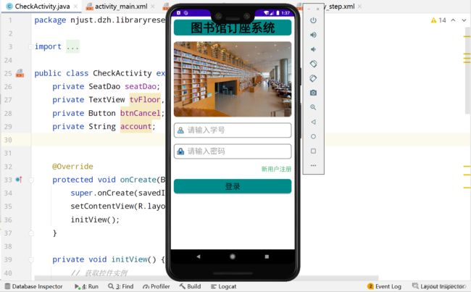This screenshot has height=292, width=471.
Task: Click the package keyword on line 1
Action: click(x=50, y=20)
